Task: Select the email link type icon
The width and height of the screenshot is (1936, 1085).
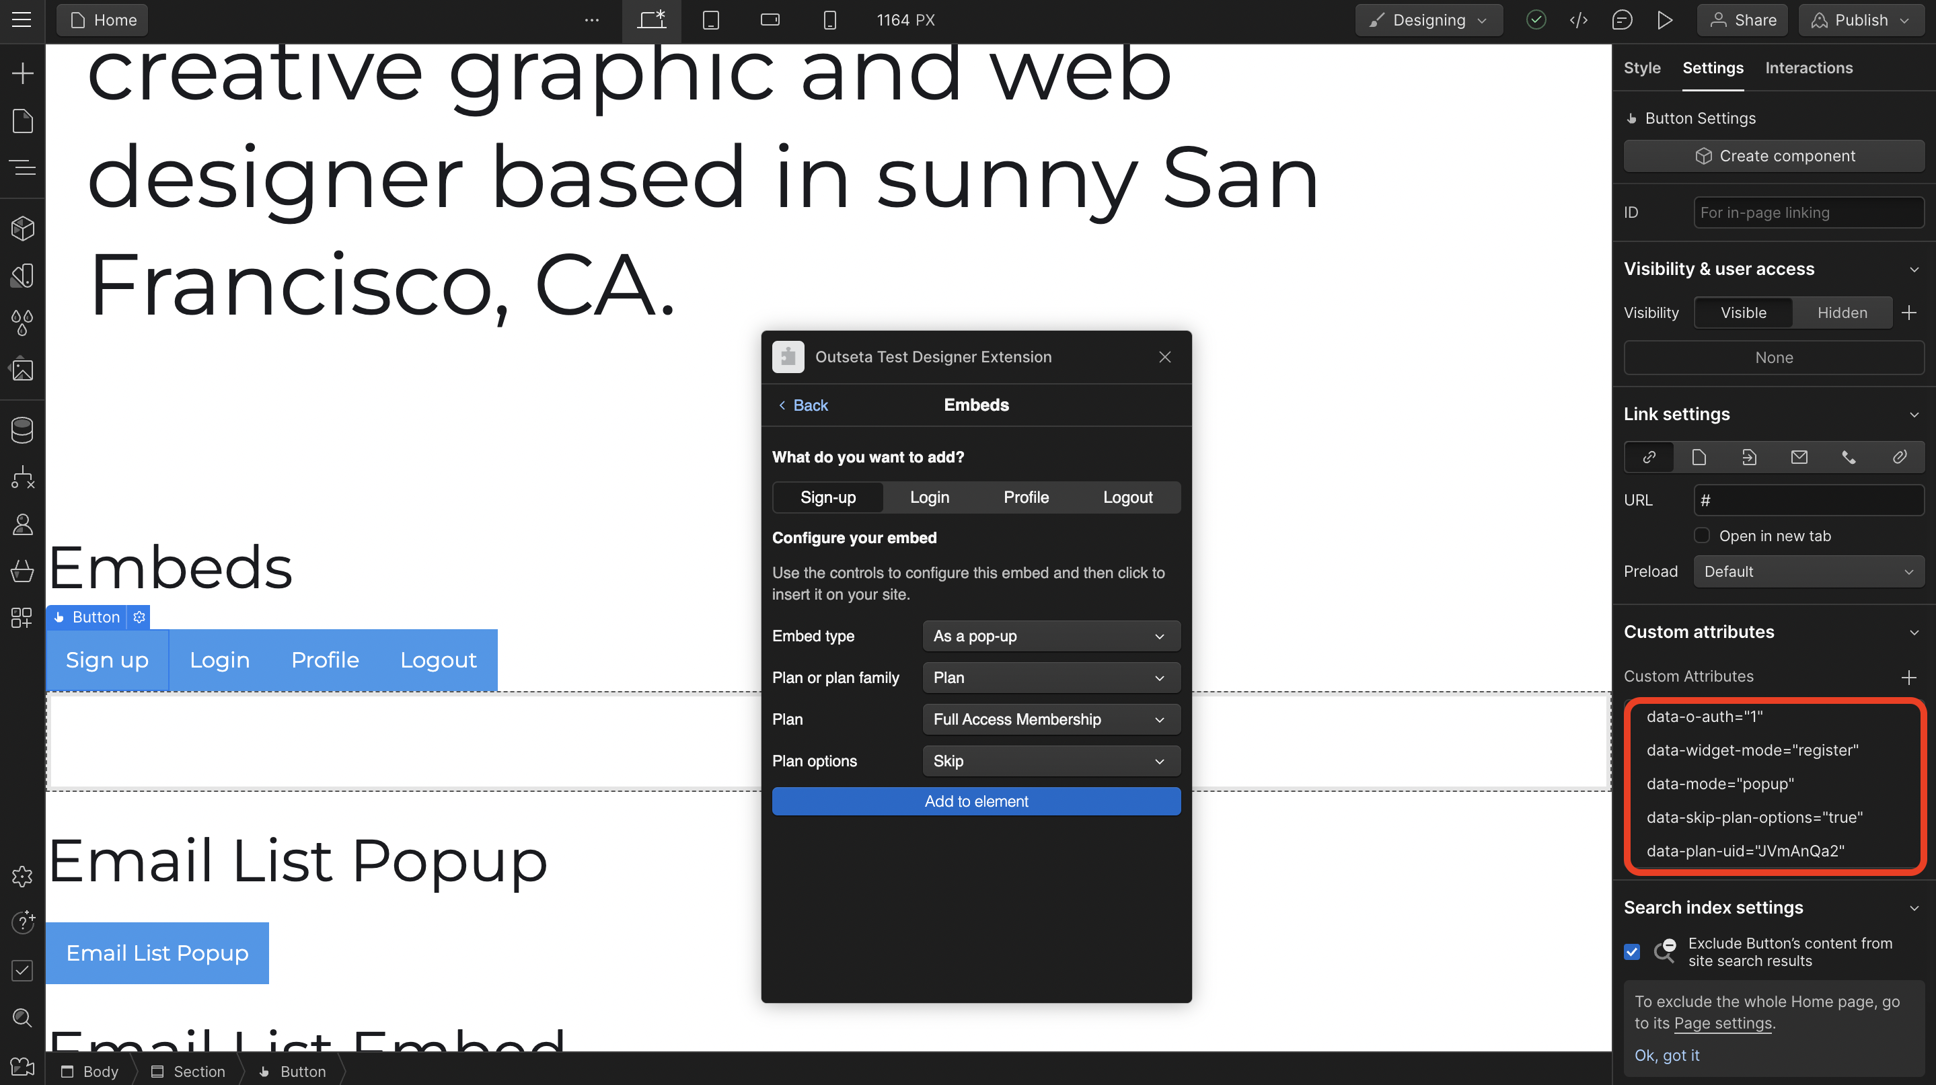Action: [x=1799, y=457]
